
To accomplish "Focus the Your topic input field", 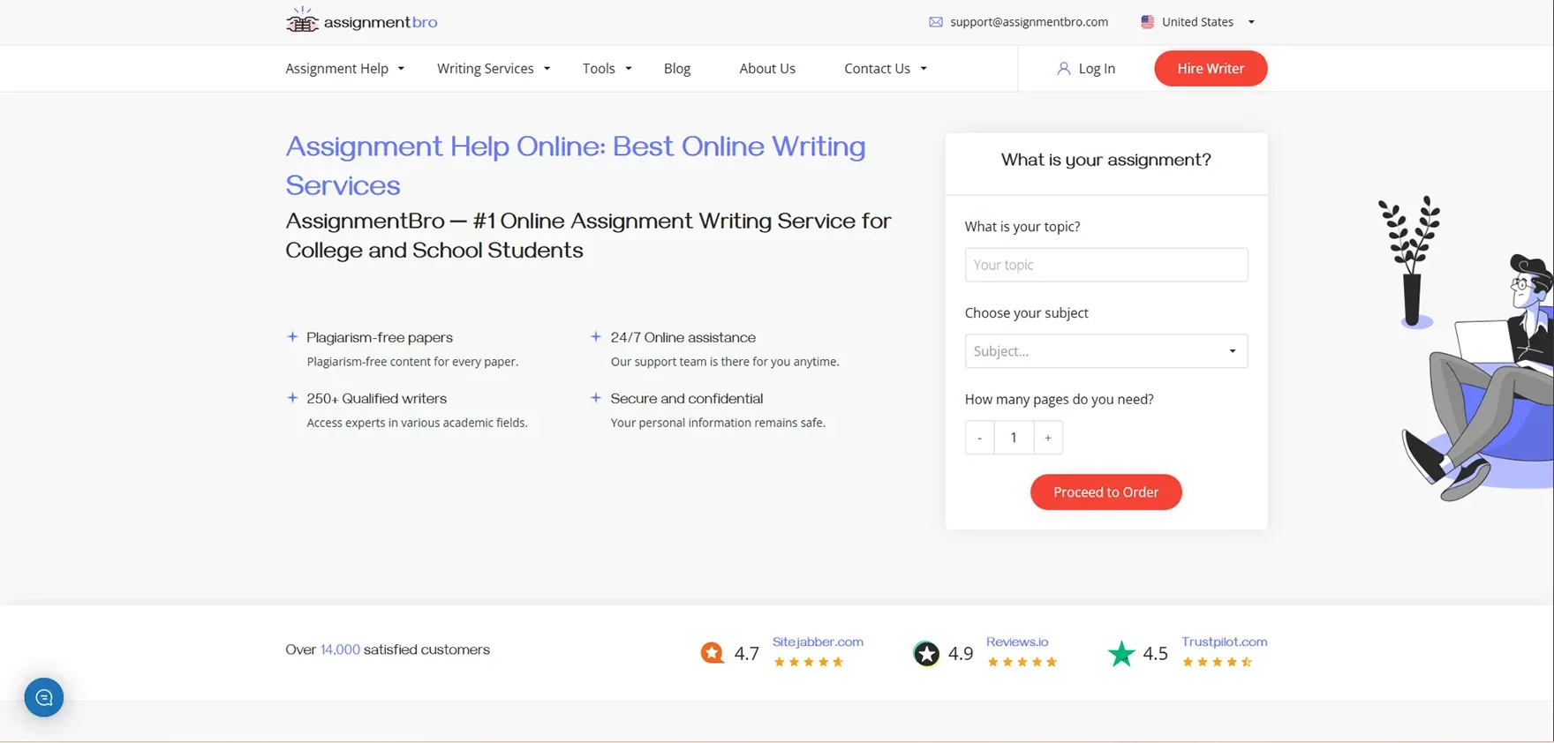I will (1106, 265).
